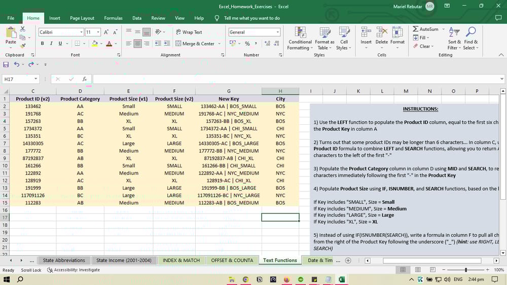
Task: Open the Font size dropdown showing 11
Action: point(98,32)
